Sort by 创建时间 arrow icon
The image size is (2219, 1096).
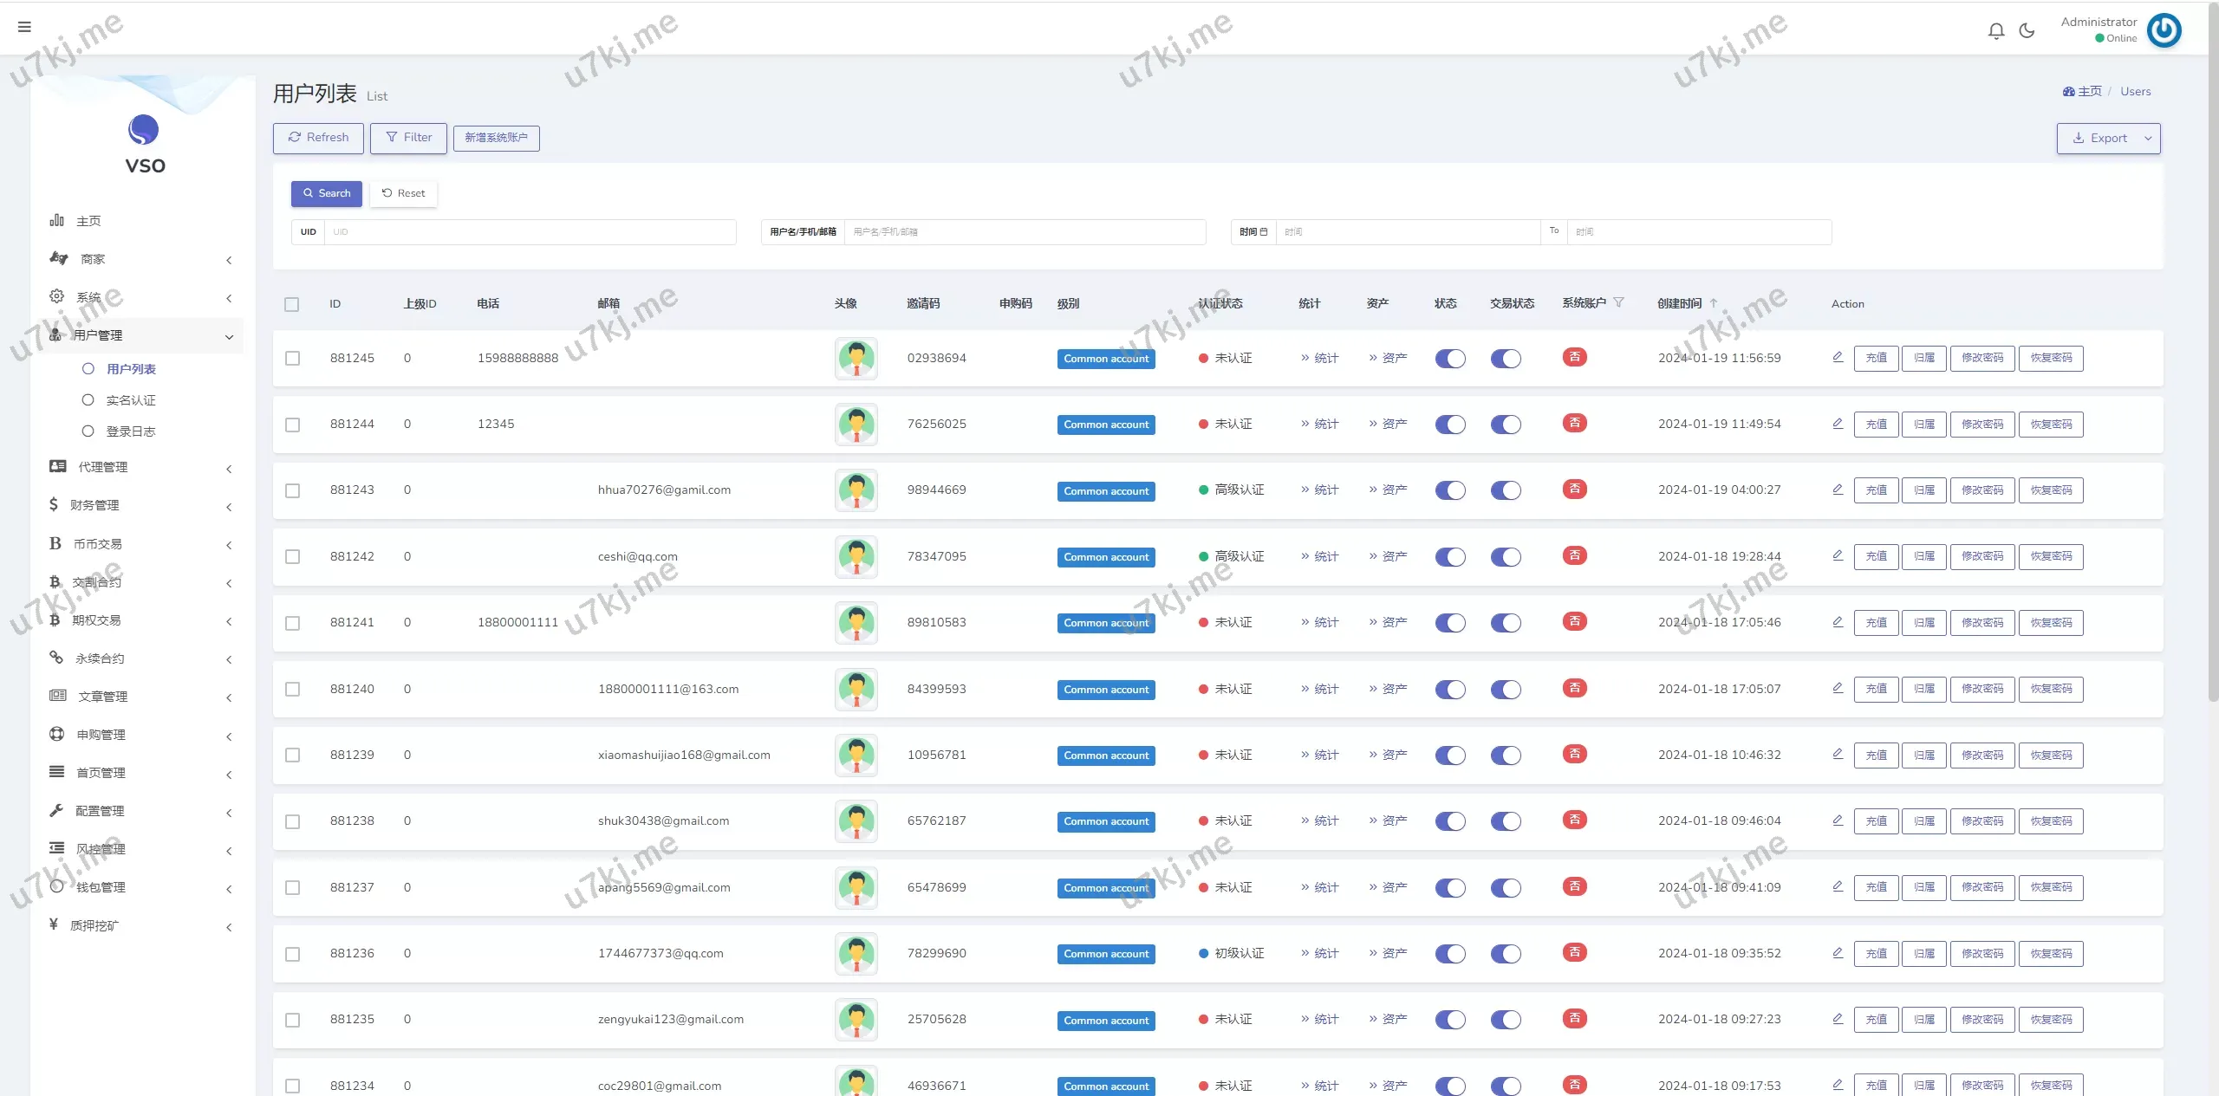click(x=1714, y=303)
